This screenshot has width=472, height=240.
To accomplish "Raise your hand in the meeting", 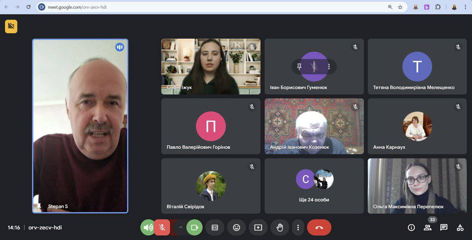I will [x=280, y=227].
